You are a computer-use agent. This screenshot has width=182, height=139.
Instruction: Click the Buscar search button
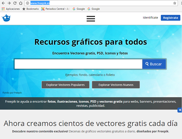(154, 64)
